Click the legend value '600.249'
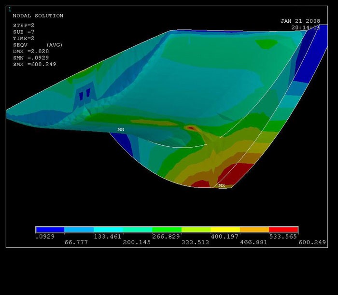The width and height of the screenshot is (338, 295). click(x=312, y=242)
